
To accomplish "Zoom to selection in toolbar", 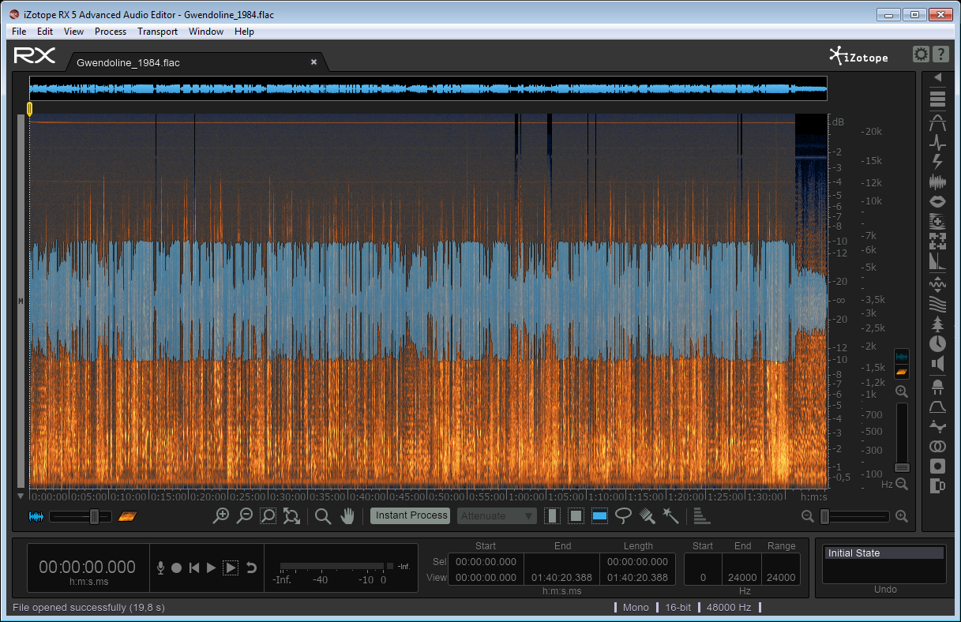I will click(x=268, y=516).
